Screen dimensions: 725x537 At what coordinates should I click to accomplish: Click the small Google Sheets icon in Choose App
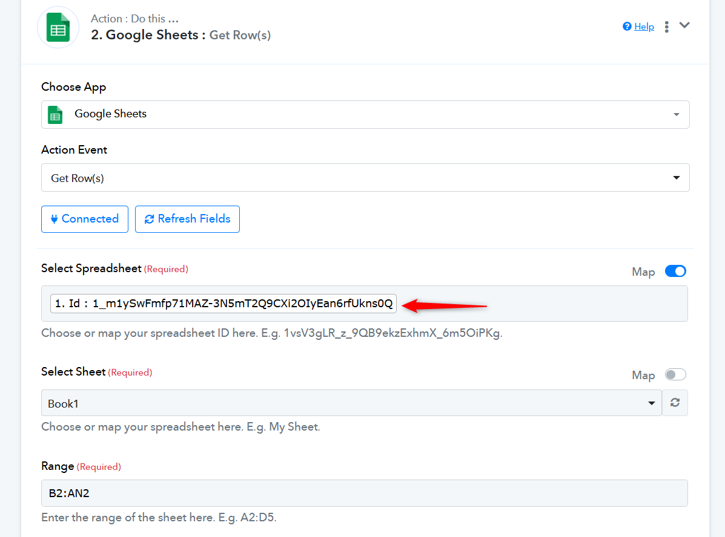click(x=55, y=114)
